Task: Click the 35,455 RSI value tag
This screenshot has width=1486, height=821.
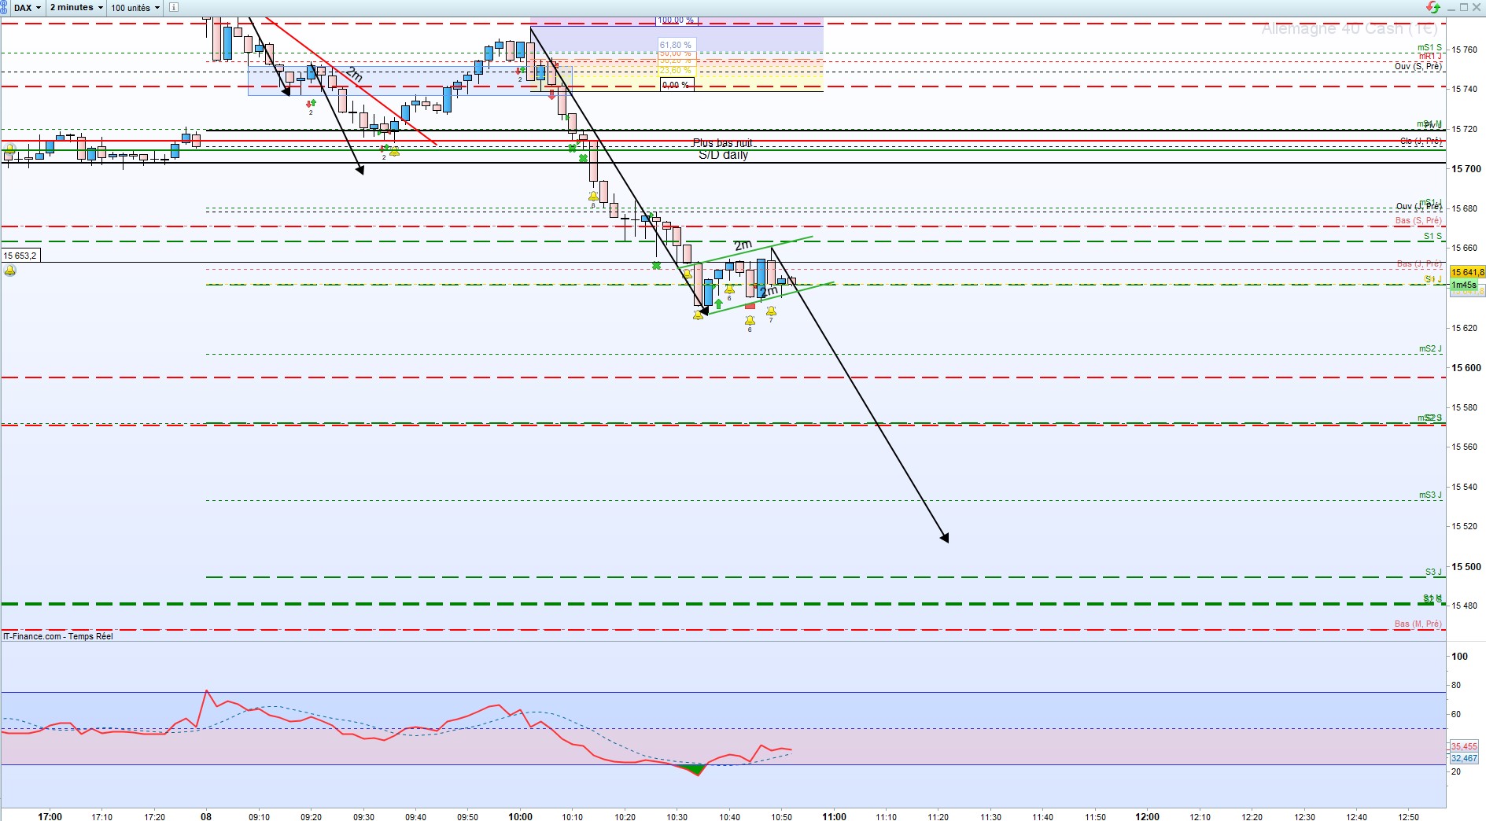Action: tap(1464, 746)
